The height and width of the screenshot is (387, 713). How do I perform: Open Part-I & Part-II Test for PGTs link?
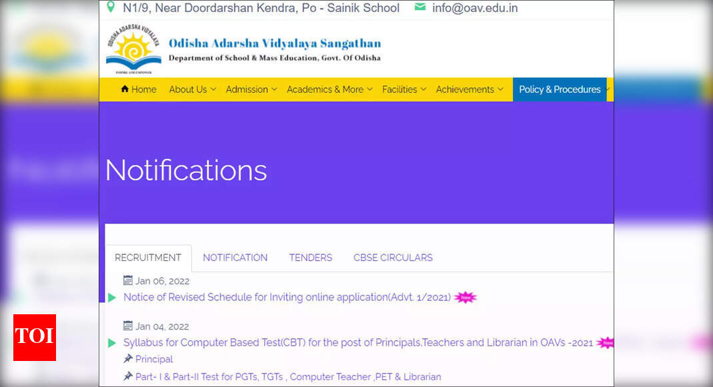pos(288,376)
